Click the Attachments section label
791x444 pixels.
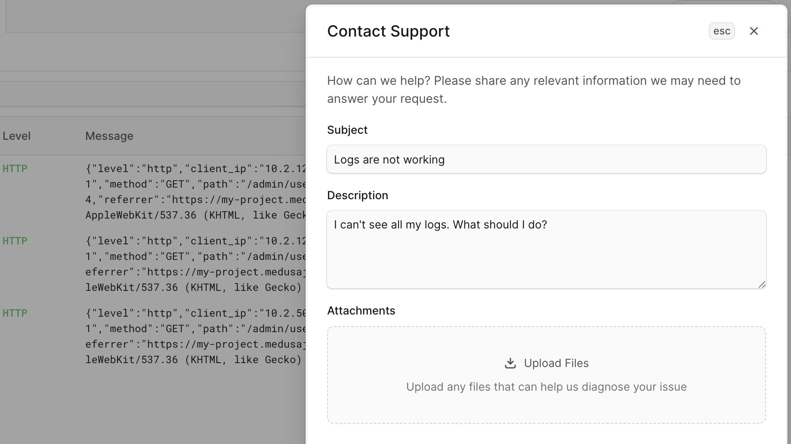point(361,310)
